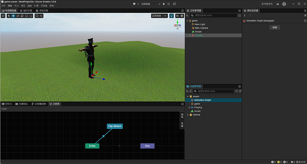Expand the internal folder
The height and width of the screenshot is (164, 307).
(187, 115)
